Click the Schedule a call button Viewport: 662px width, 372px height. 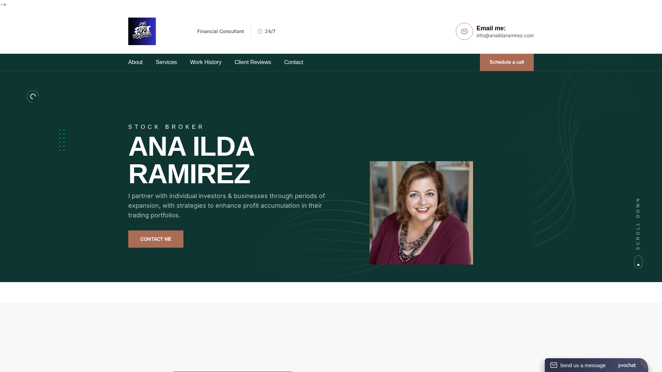coord(506,62)
